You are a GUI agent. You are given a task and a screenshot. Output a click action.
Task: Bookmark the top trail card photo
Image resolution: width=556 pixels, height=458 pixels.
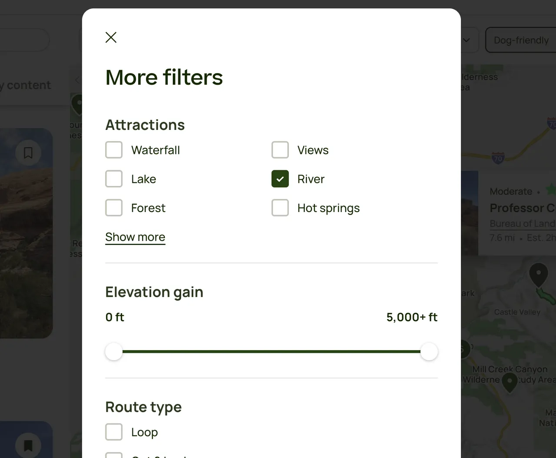pos(28,153)
